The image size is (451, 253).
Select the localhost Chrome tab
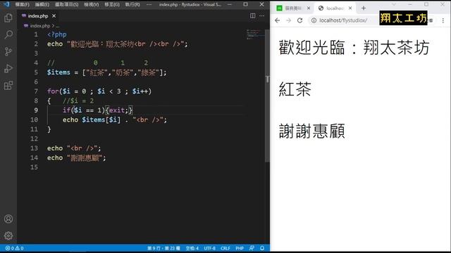click(x=335, y=8)
